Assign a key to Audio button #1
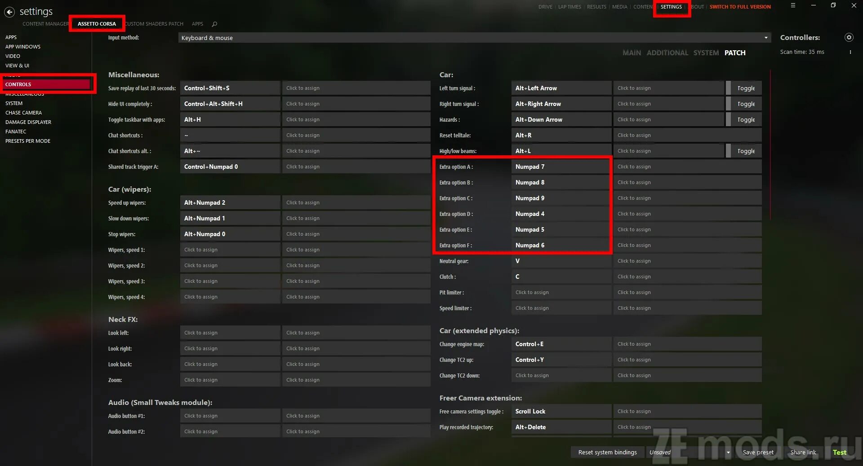This screenshot has height=466, width=863. click(230, 416)
